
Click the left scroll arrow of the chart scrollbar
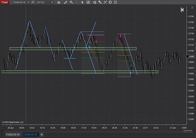[x=3, y=131]
